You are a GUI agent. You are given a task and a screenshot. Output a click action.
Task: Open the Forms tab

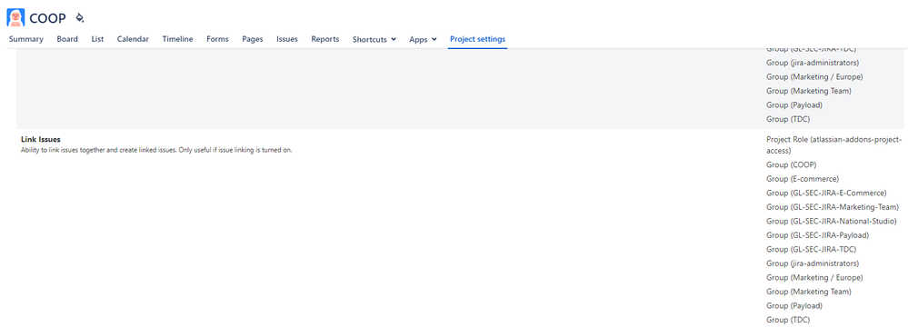(218, 39)
